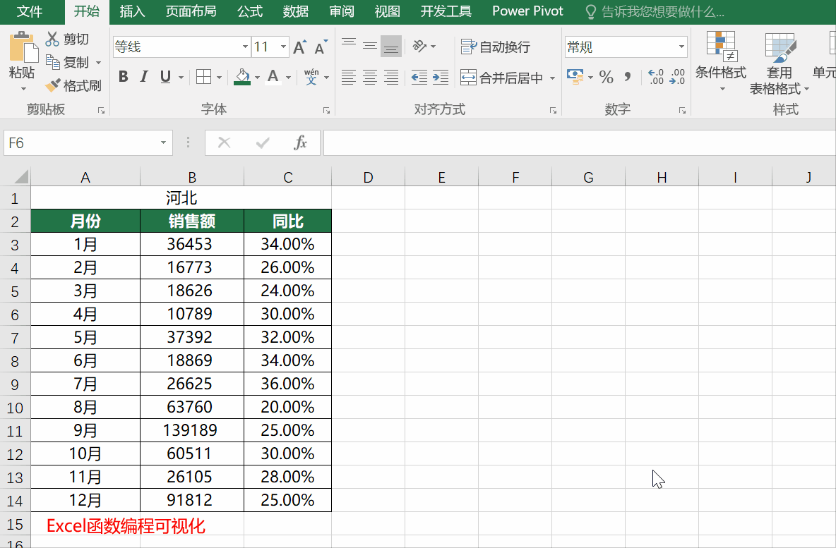
Task: Align text left
Action: point(349,77)
